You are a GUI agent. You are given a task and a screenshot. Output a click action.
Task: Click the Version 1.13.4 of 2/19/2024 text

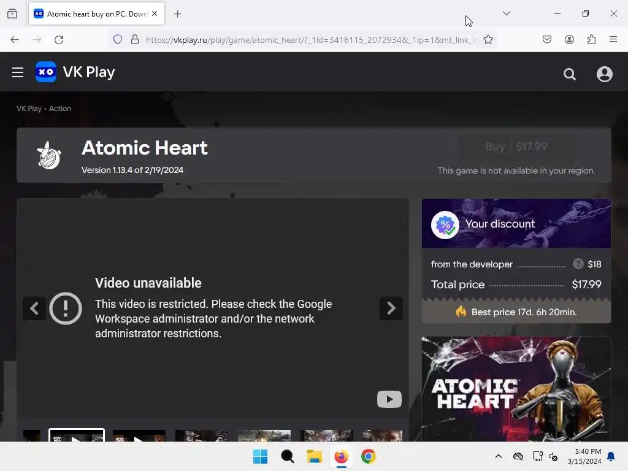[132, 170]
